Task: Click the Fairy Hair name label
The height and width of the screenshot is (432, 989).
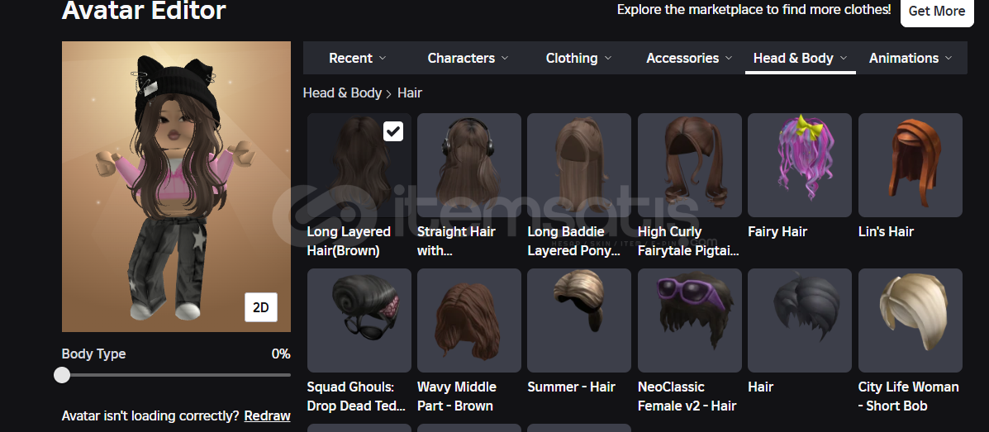Action: 777,231
